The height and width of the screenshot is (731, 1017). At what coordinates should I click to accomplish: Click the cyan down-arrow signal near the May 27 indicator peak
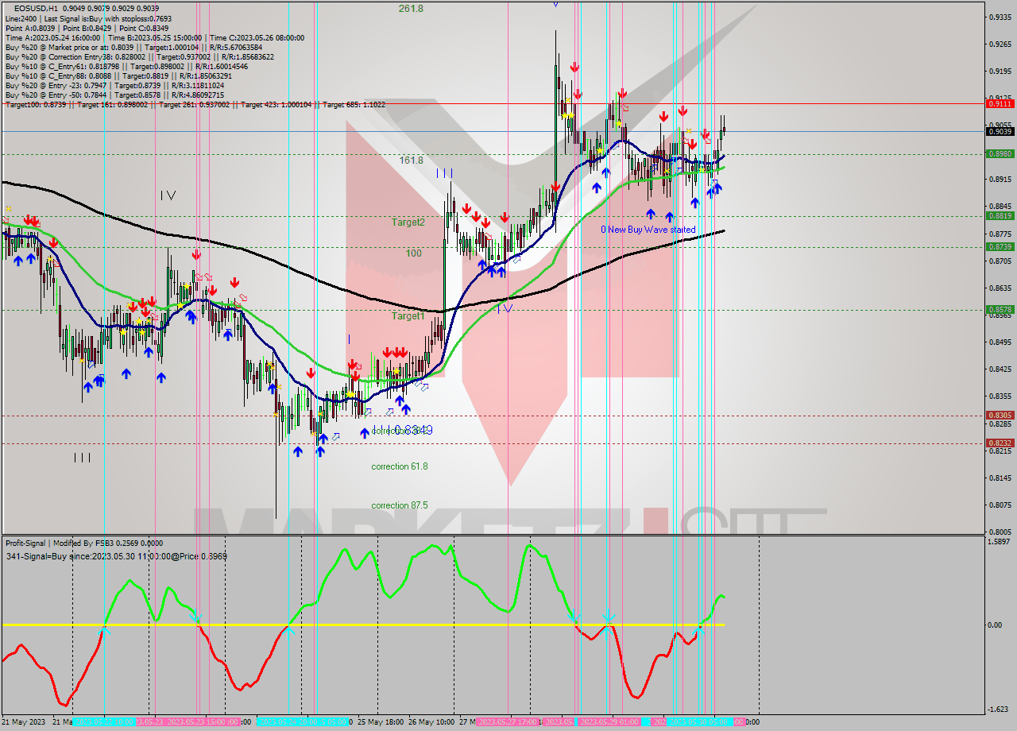pos(574,617)
